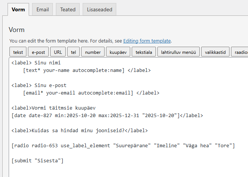Click the radio-653 tag line in editor
This screenshot has height=177, width=248.
(123, 145)
